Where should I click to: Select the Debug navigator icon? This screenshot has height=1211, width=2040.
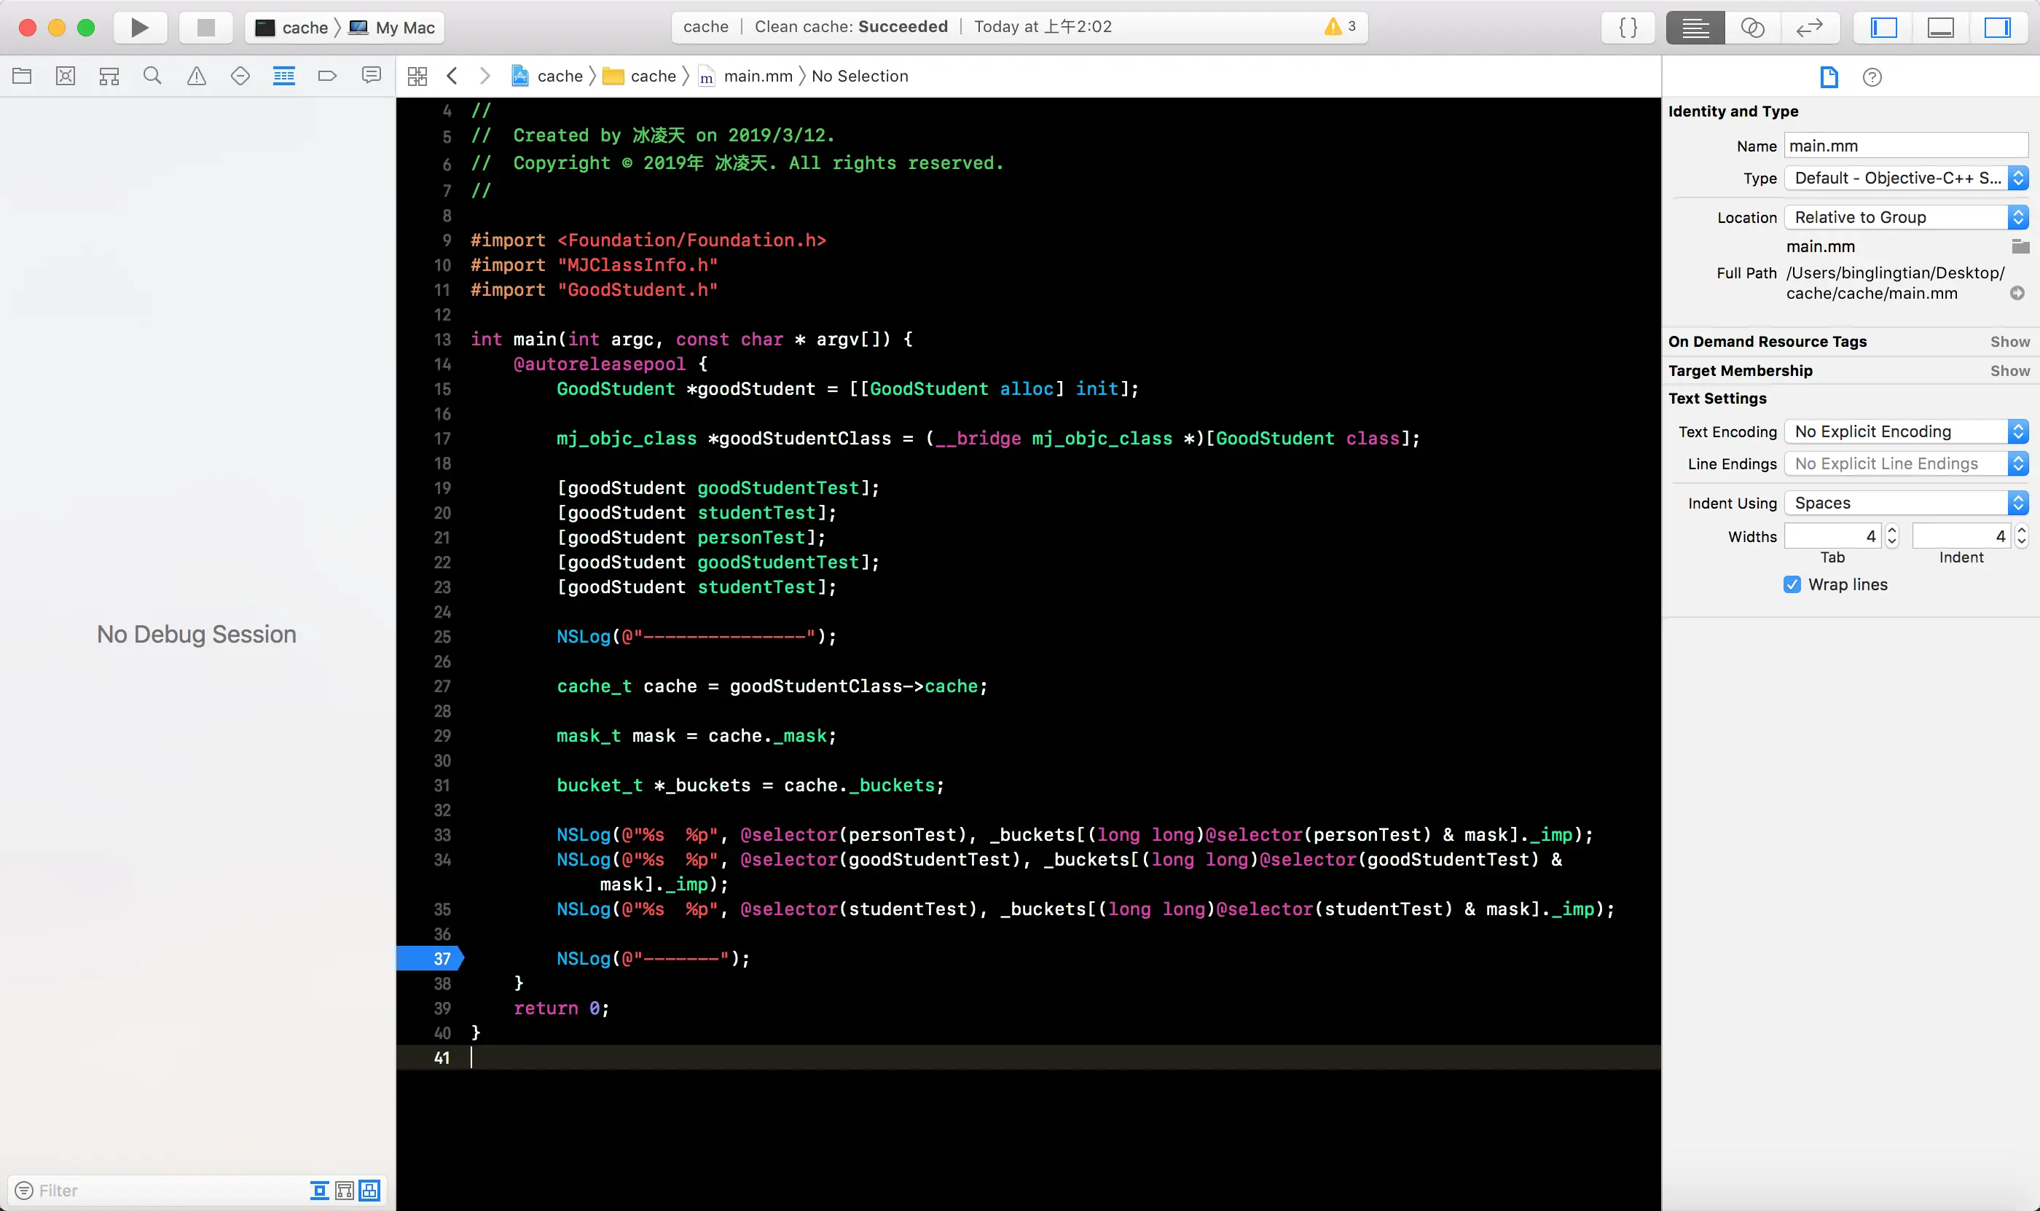point(284,76)
